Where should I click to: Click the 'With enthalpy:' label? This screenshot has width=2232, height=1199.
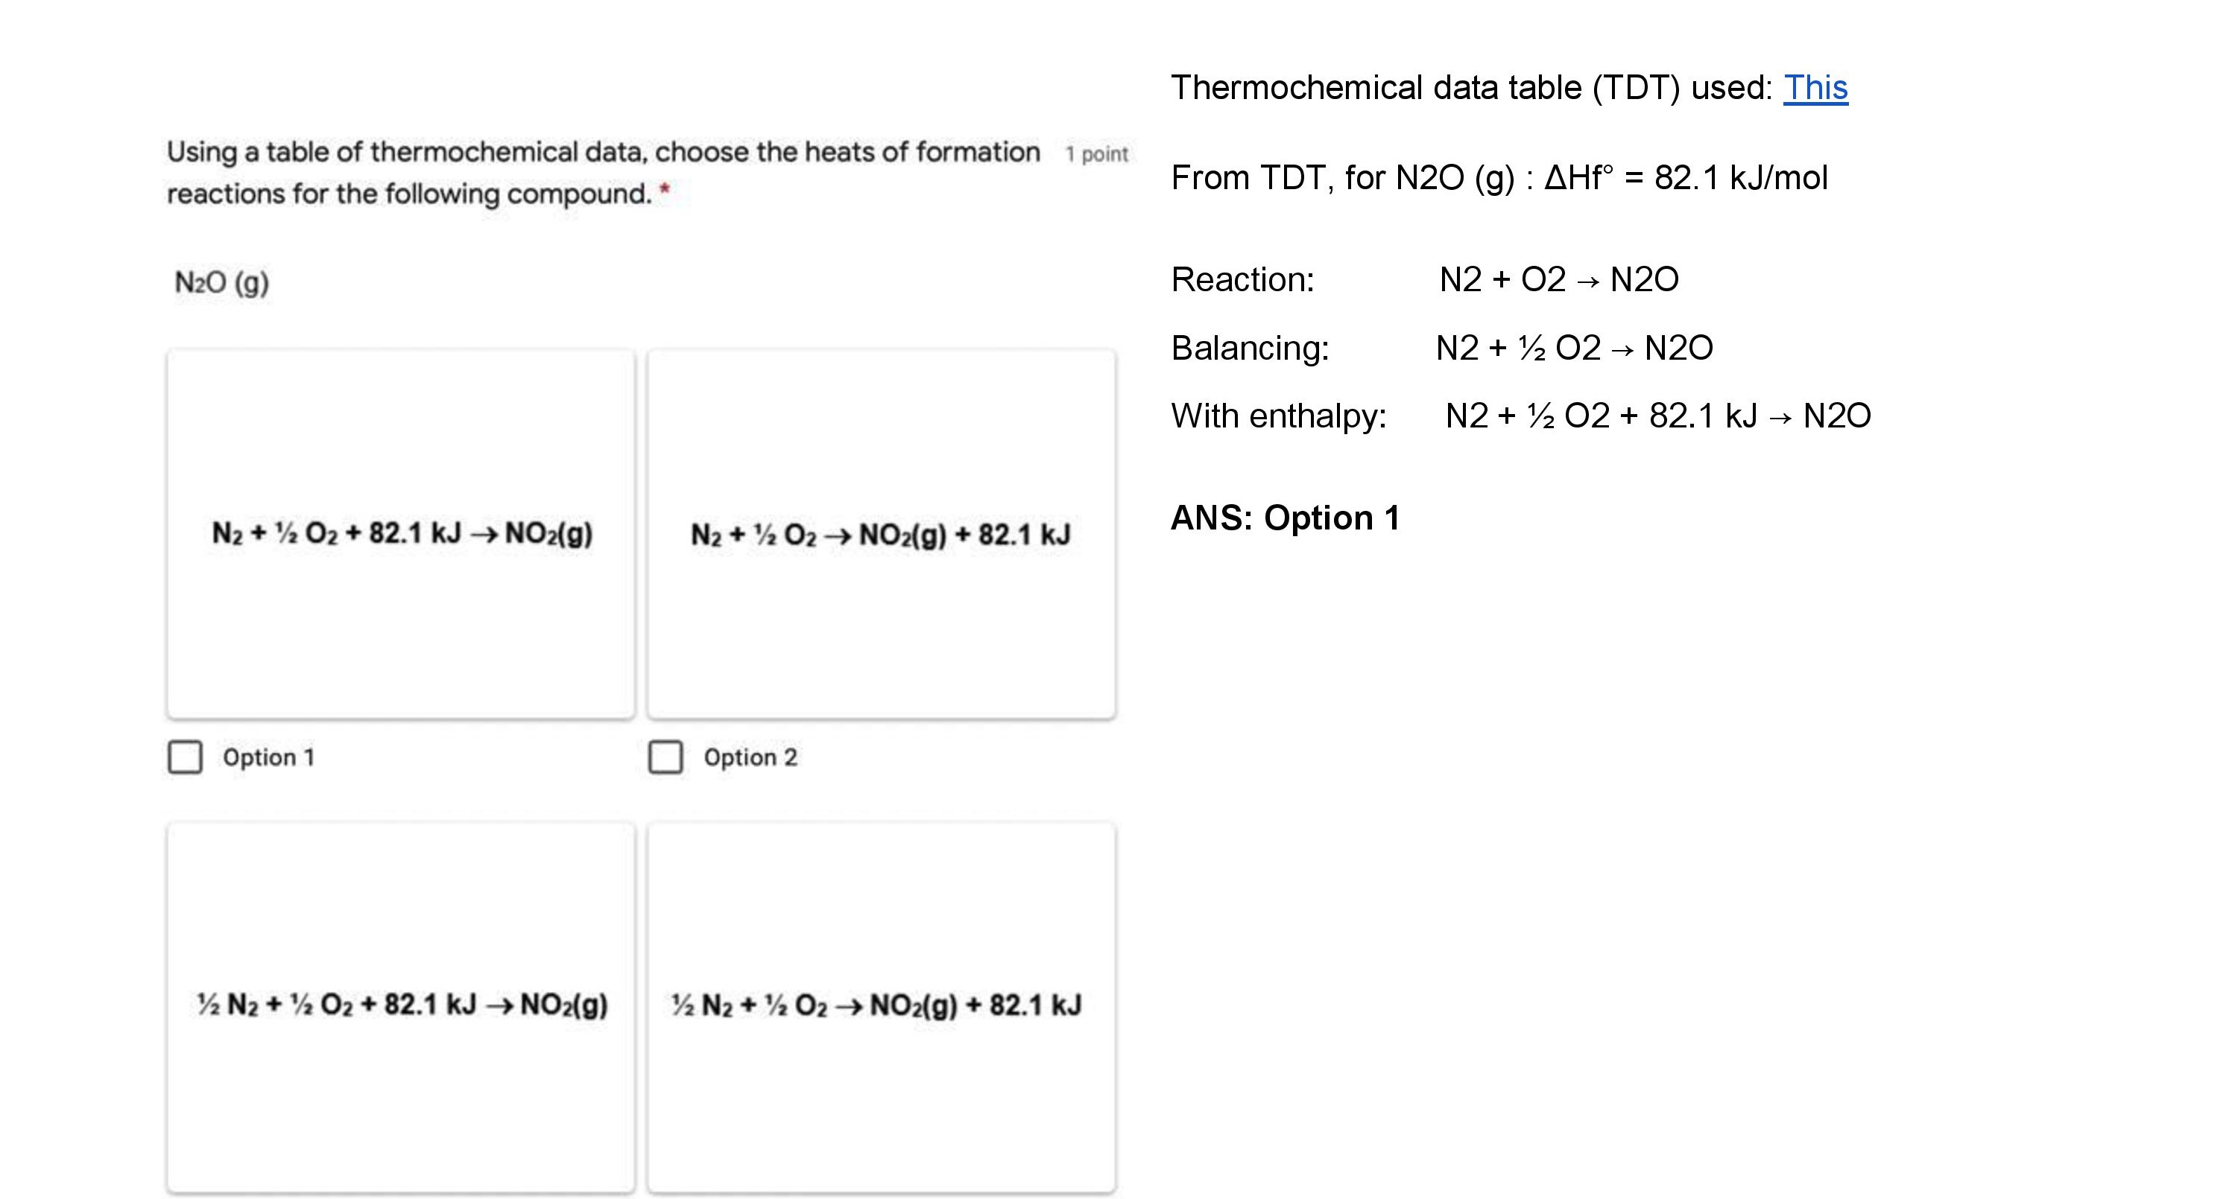(x=1278, y=416)
